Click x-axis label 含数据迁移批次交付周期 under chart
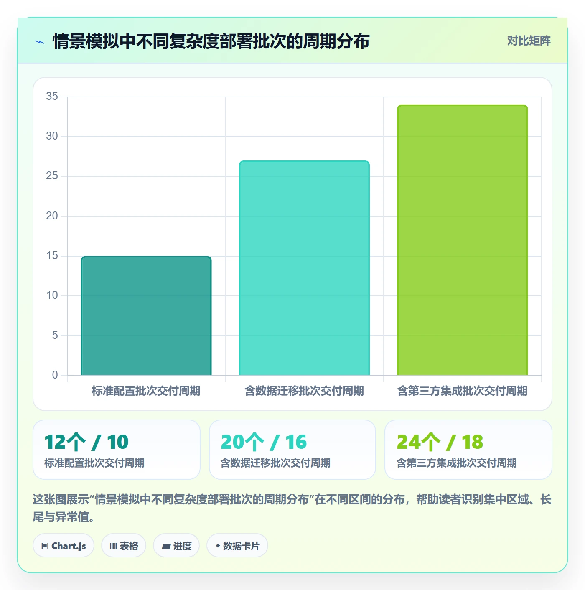Screen dimensions: 585x590 (x=304, y=391)
